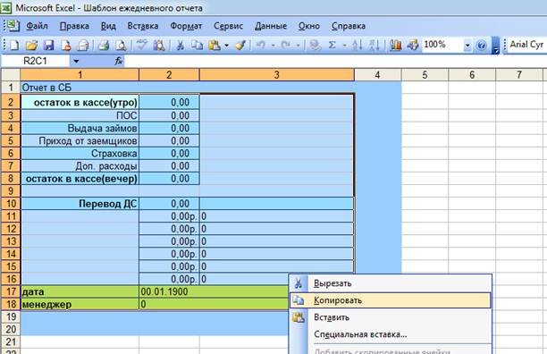Click cell 'остаток в кассе(утро)'

click(x=80, y=102)
